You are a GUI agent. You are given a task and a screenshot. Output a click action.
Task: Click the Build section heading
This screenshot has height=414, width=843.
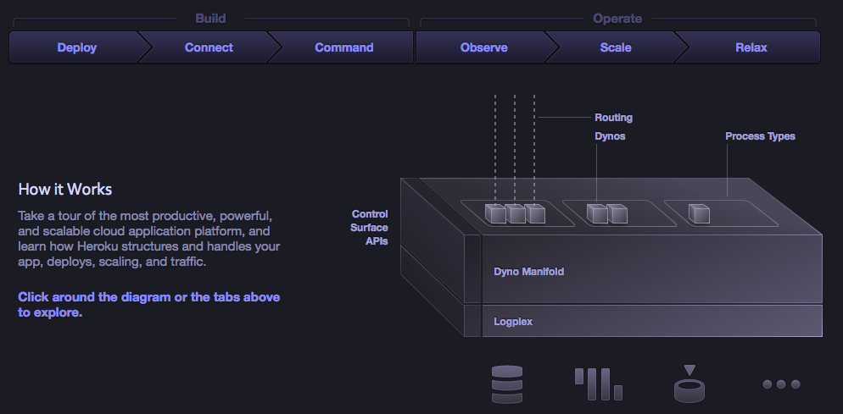pyautogui.click(x=210, y=19)
